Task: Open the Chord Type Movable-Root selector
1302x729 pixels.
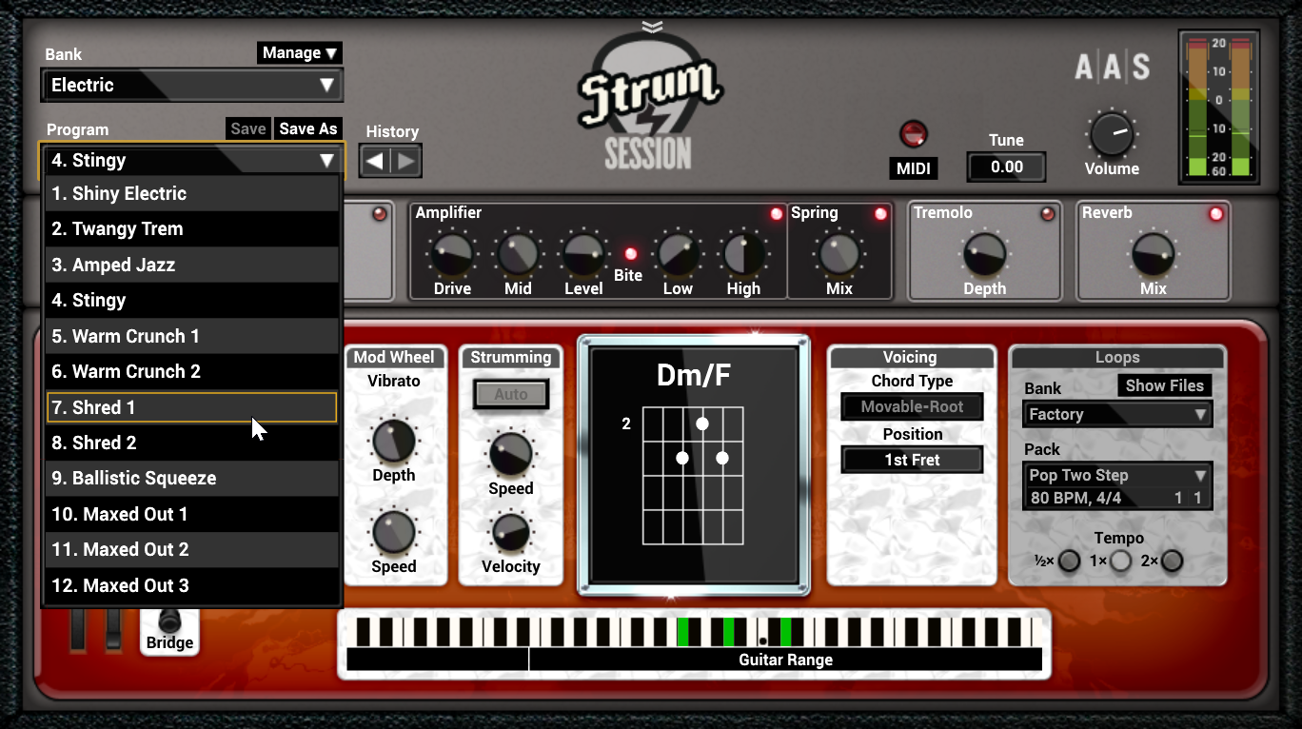Action: 913,406
